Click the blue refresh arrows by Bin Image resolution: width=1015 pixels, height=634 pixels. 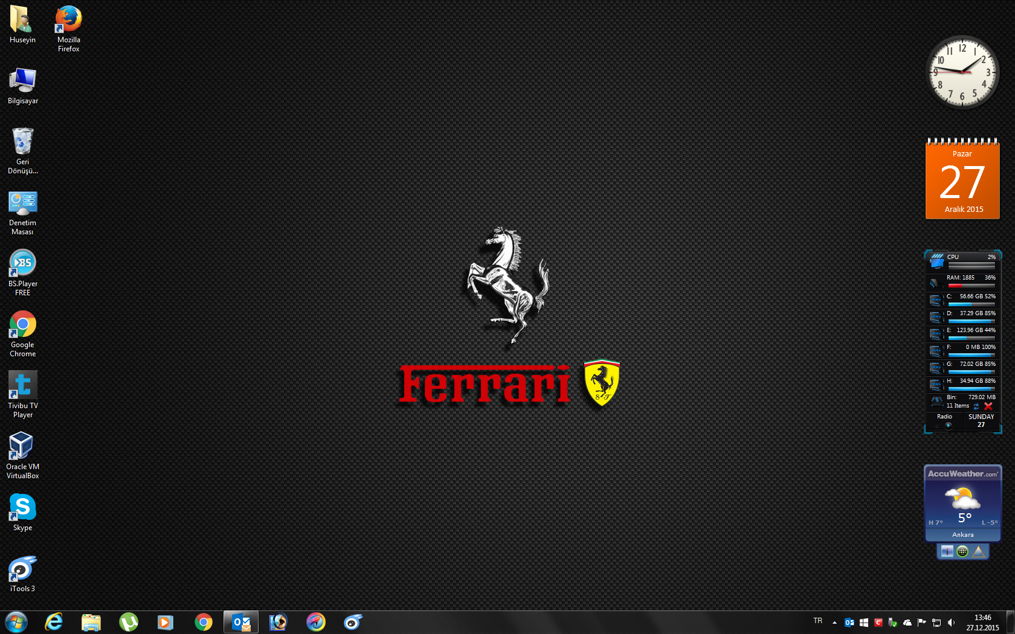click(x=976, y=406)
